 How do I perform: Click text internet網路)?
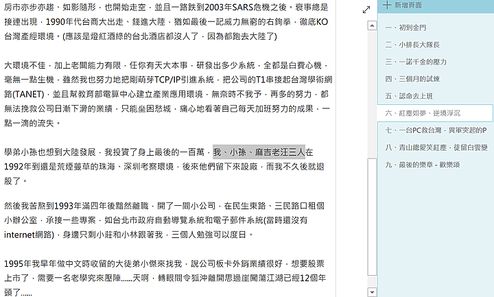pyautogui.click(x=30, y=235)
